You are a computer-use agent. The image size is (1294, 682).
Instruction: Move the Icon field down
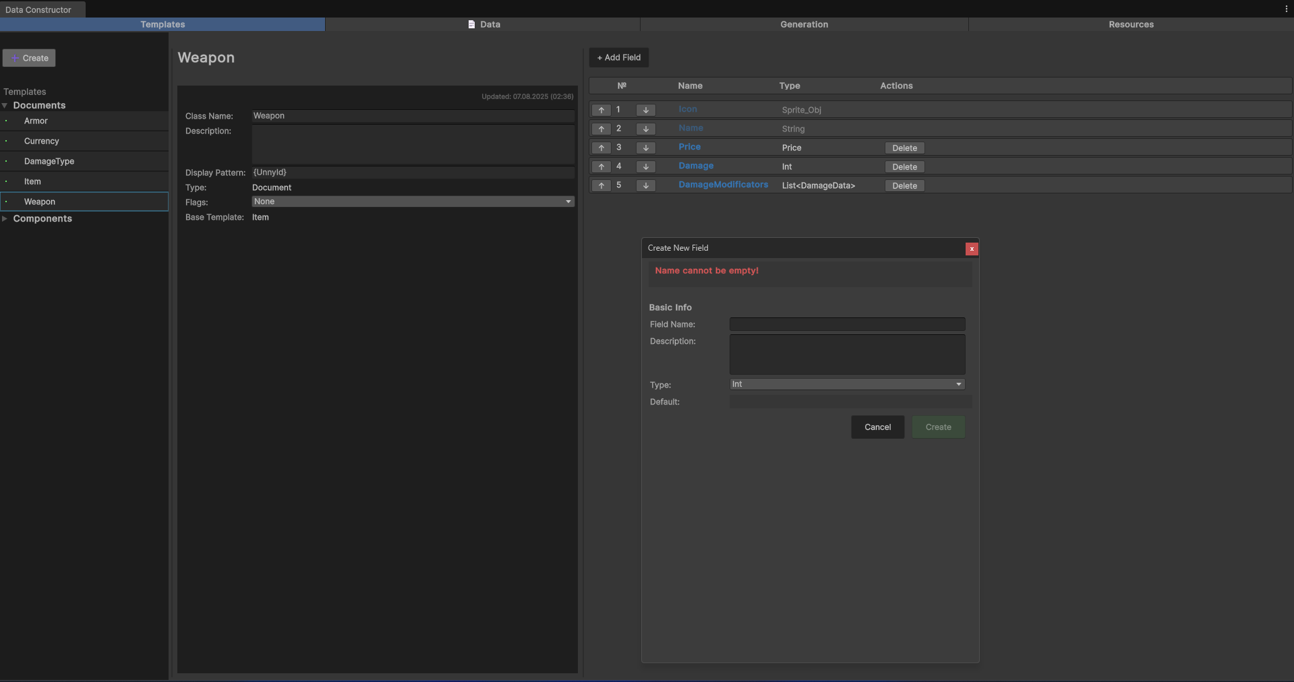coord(645,110)
